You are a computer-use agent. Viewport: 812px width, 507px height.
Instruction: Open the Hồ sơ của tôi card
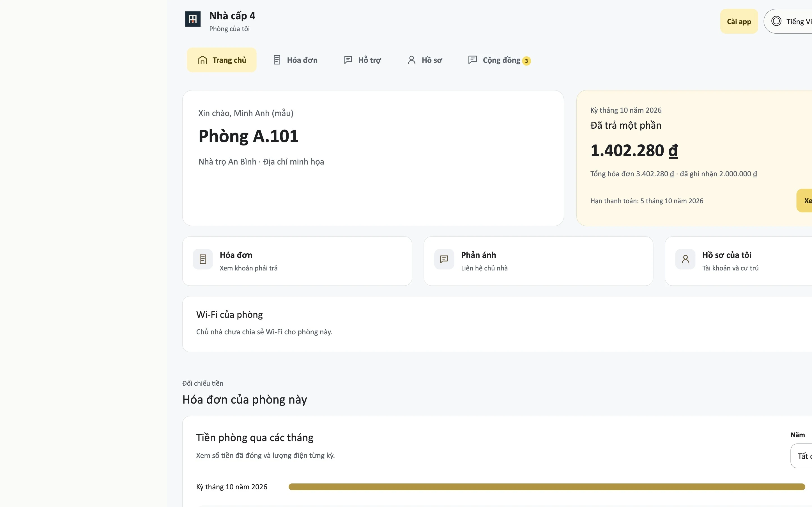point(739,261)
